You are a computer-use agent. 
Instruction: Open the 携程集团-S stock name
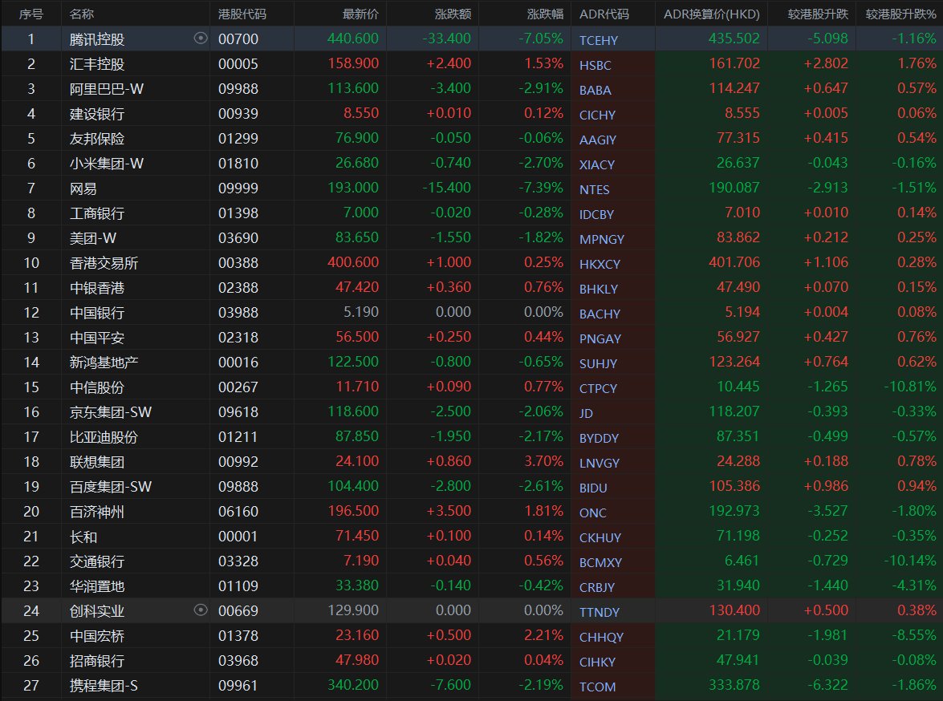pyautogui.click(x=104, y=686)
